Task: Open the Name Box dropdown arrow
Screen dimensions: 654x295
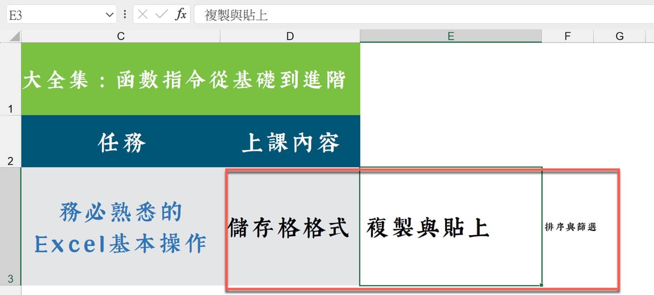Action: point(110,14)
